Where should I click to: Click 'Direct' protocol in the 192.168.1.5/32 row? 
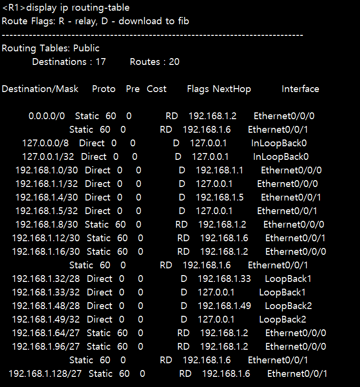point(98,211)
